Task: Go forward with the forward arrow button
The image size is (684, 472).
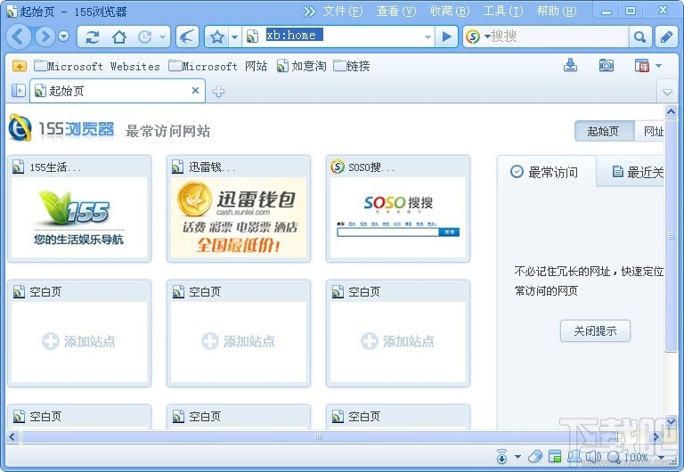Action: pos(45,37)
